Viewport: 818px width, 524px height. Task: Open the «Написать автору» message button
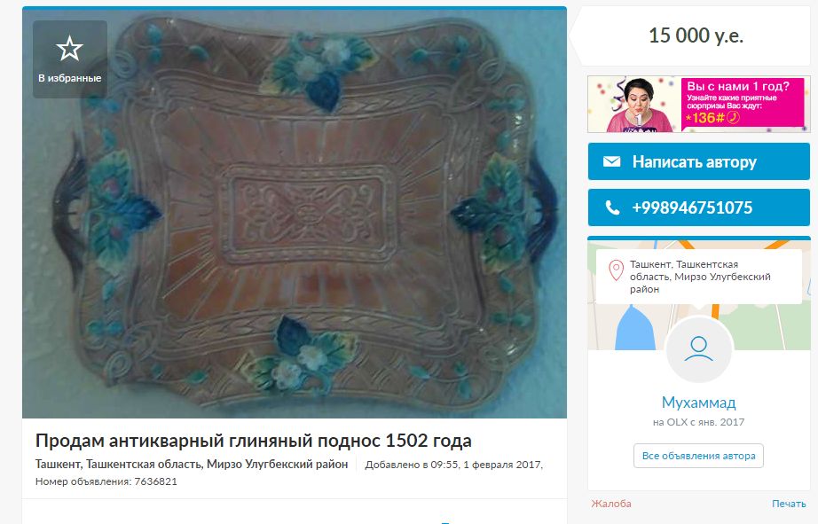pyautogui.click(x=698, y=161)
